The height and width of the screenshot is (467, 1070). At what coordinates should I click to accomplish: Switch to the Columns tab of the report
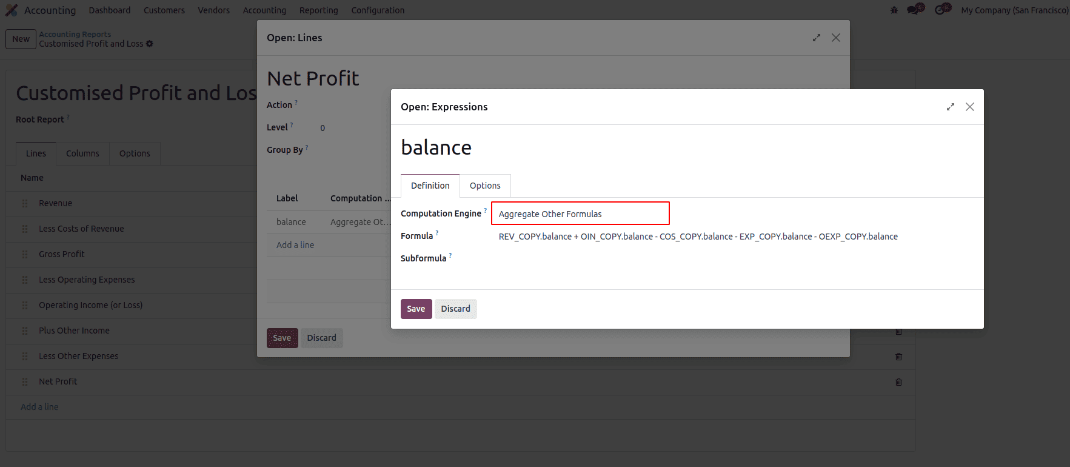(x=82, y=153)
